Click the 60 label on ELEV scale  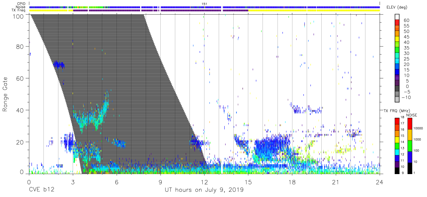(x=406, y=20)
